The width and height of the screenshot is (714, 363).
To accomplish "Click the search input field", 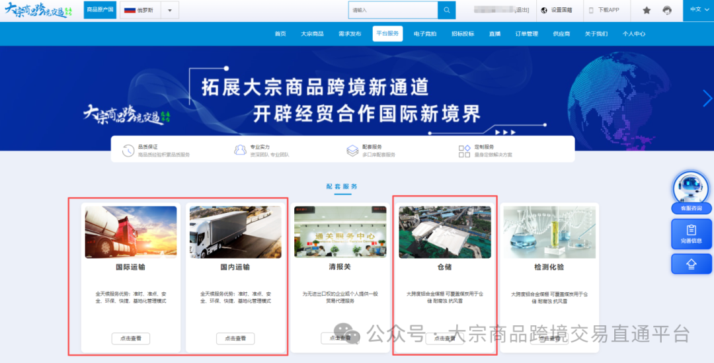I will coord(393,10).
